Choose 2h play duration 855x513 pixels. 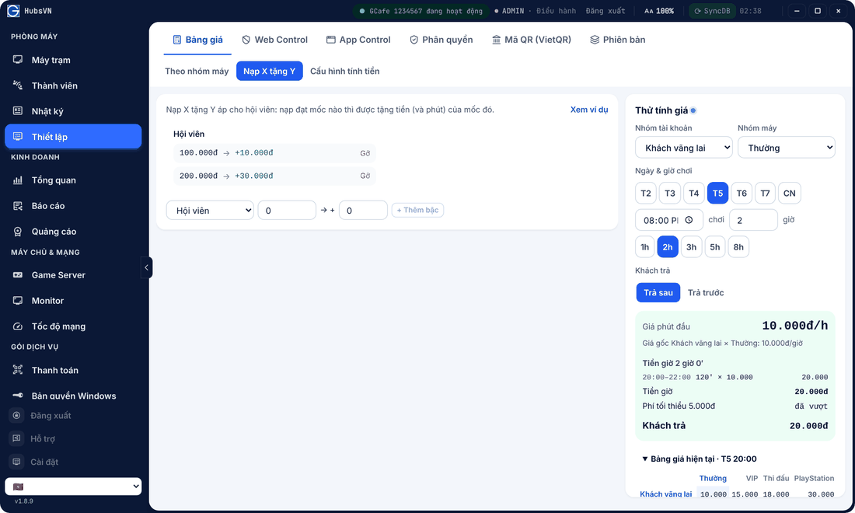point(668,247)
